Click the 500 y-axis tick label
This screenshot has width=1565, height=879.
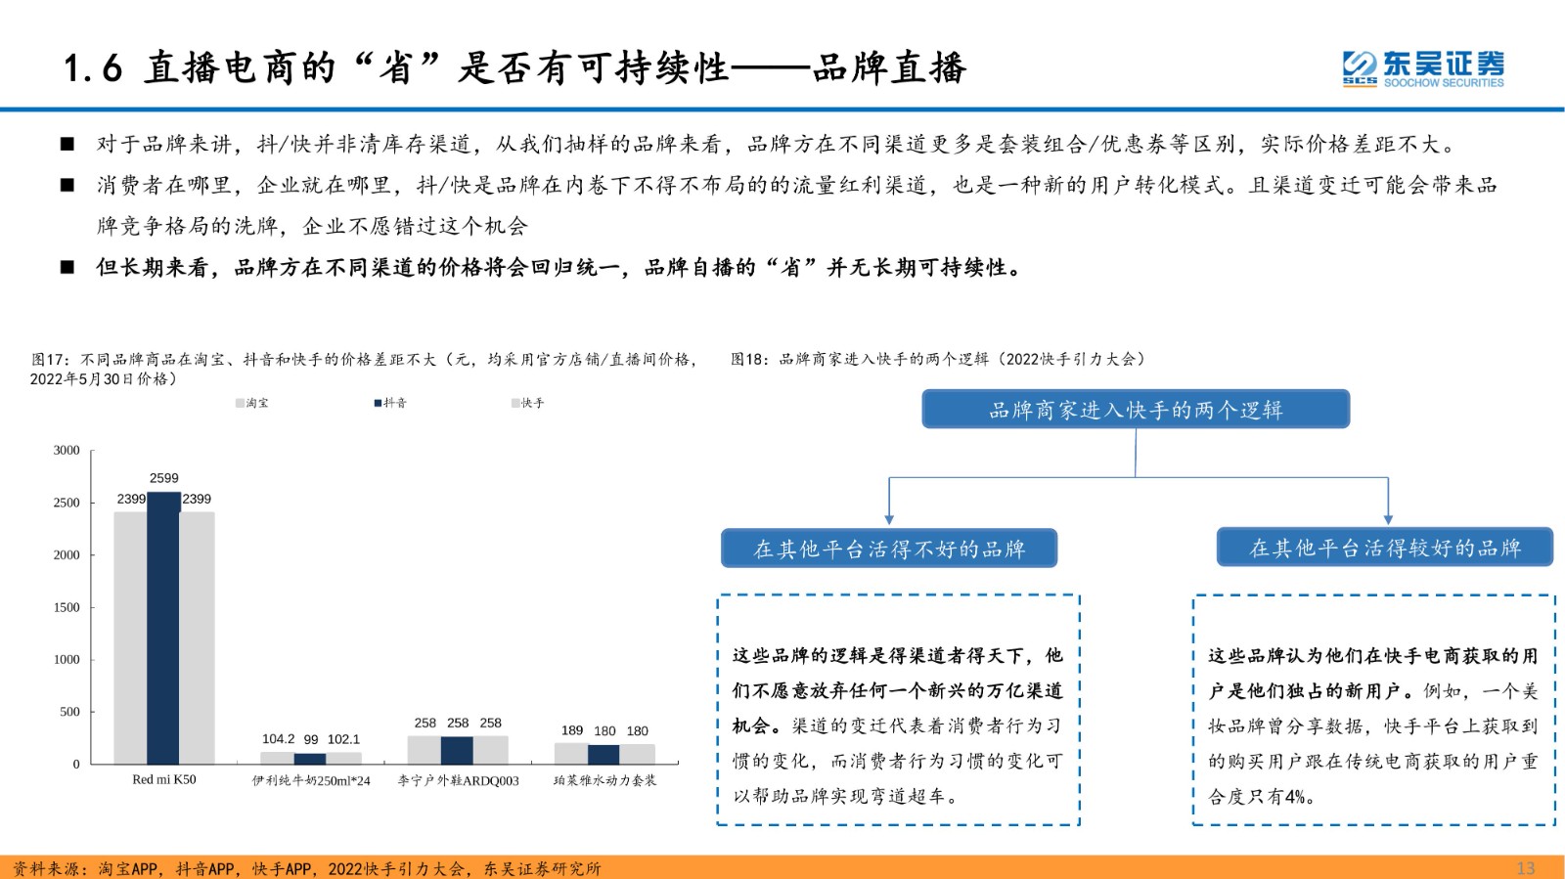69,712
